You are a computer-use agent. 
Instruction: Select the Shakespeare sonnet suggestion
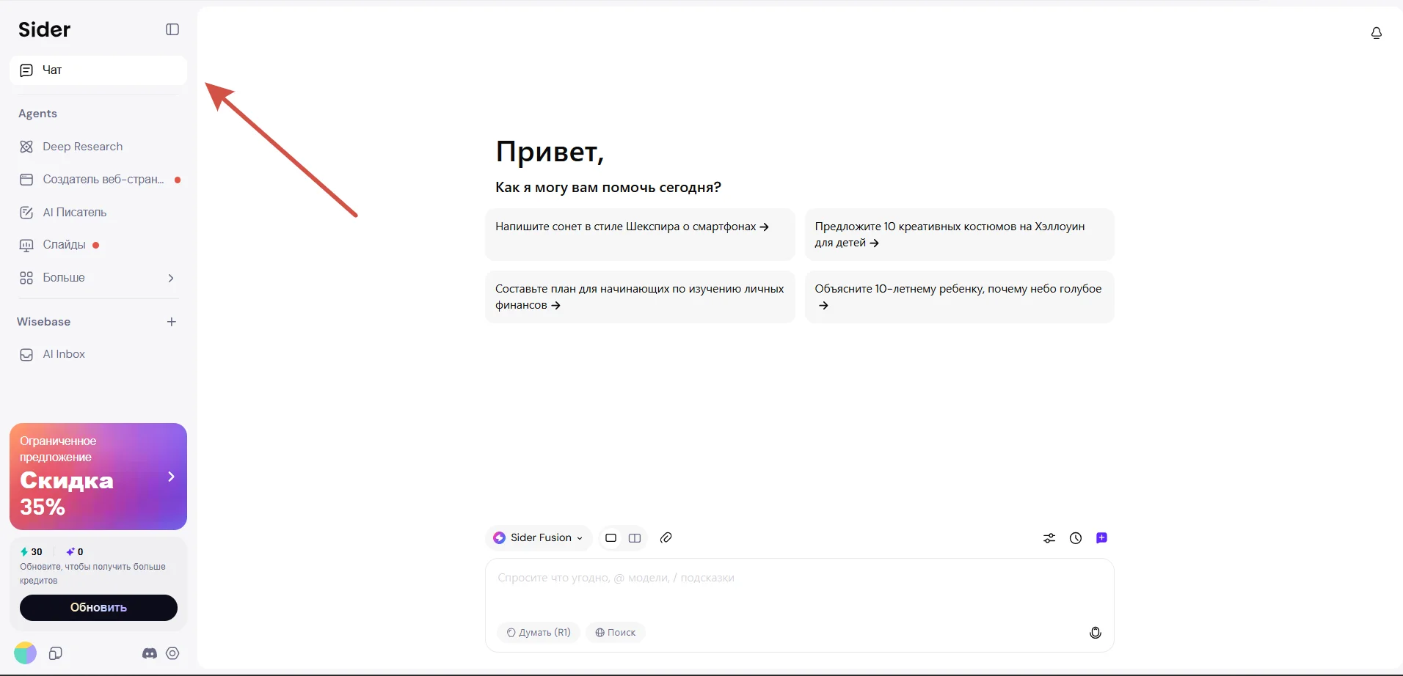point(640,235)
